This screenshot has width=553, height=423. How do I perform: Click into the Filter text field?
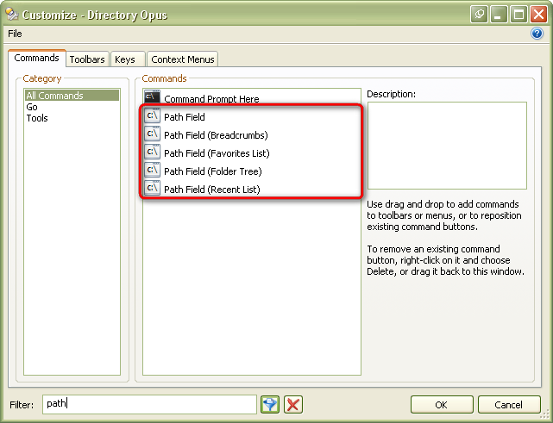[x=149, y=404]
